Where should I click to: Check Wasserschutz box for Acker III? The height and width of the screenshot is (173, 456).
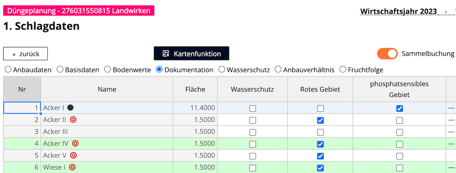pos(253,132)
